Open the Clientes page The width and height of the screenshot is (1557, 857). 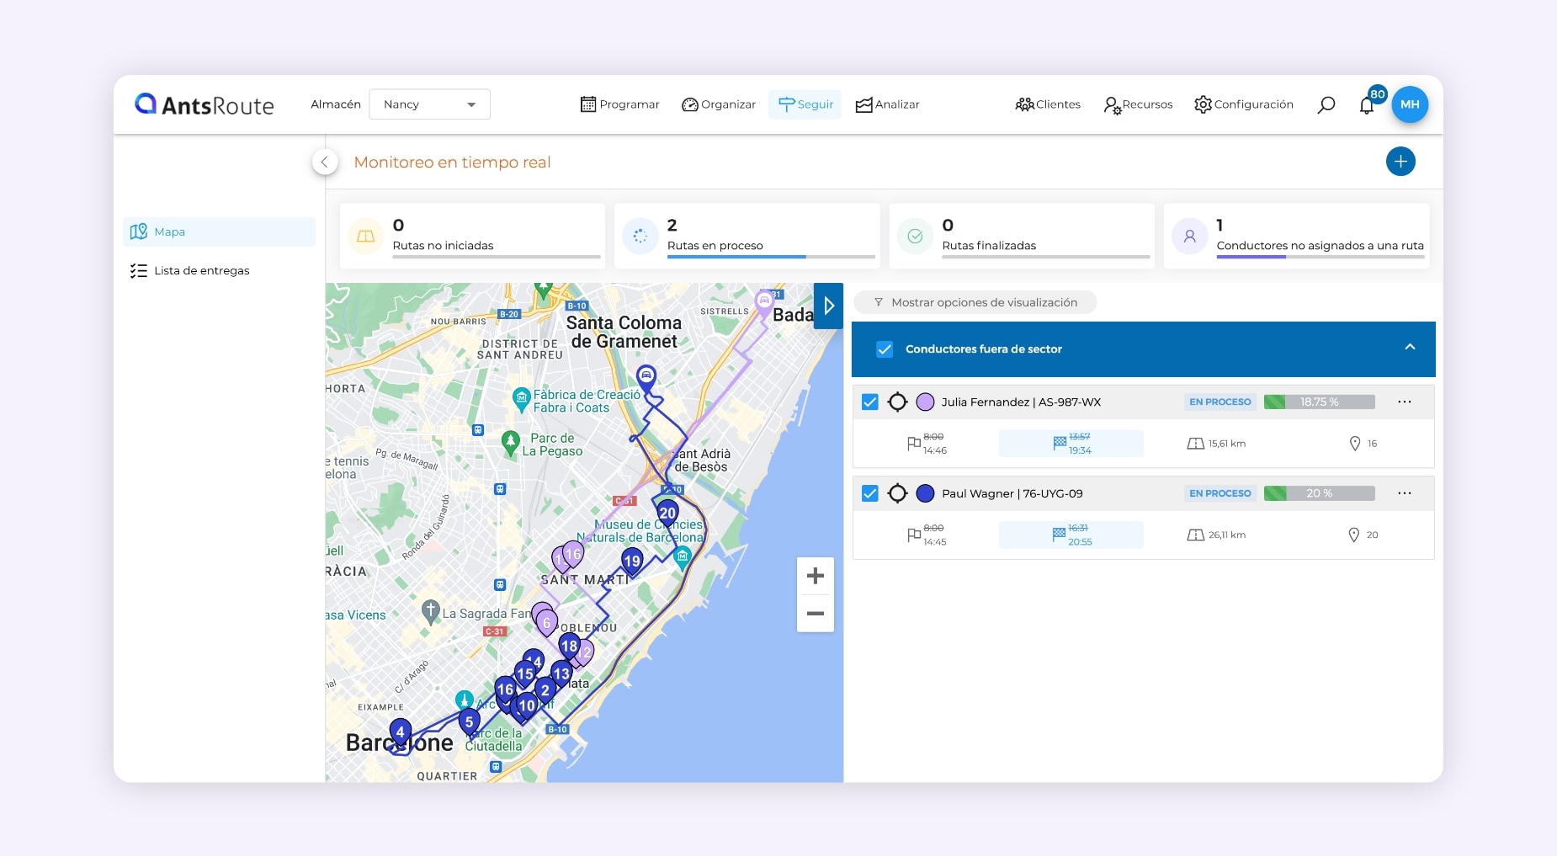click(x=1048, y=104)
